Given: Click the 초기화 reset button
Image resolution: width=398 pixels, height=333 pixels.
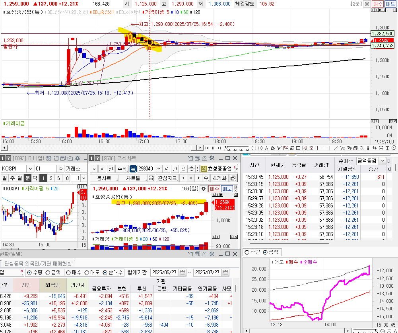Looking at the screenshot, I should coord(219,178).
